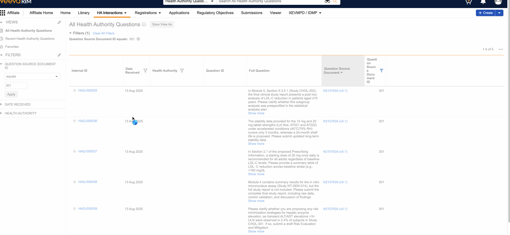
Task: Open the equals operator dropdown
Action: (32, 77)
